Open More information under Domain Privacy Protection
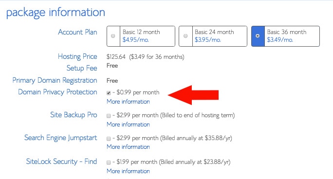Screen dimensions: 333x179 pyautogui.click(x=128, y=102)
